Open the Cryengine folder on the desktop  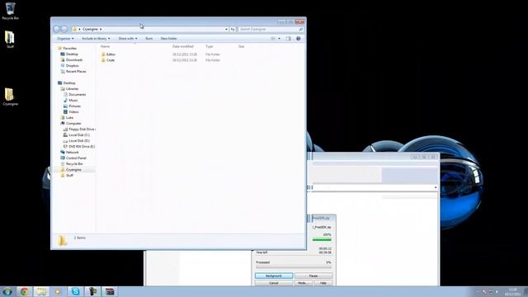click(10, 97)
